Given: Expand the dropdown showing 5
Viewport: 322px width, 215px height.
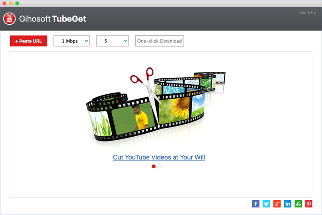Looking at the screenshot, I should (x=112, y=41).
